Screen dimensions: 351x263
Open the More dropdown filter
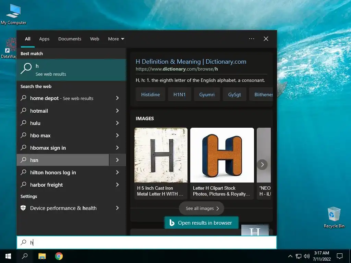[116, 39]
